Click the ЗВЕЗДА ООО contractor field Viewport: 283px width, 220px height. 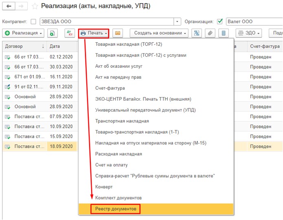tap(107, 22)
